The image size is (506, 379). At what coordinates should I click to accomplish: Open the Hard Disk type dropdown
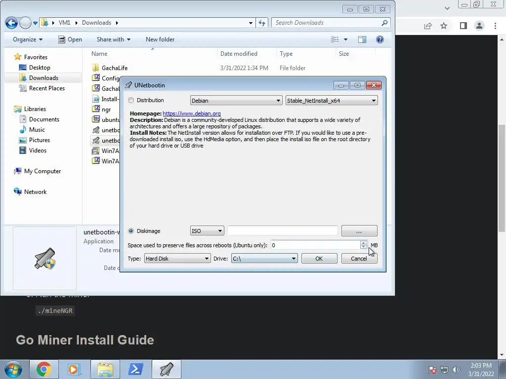click(177, 259)
